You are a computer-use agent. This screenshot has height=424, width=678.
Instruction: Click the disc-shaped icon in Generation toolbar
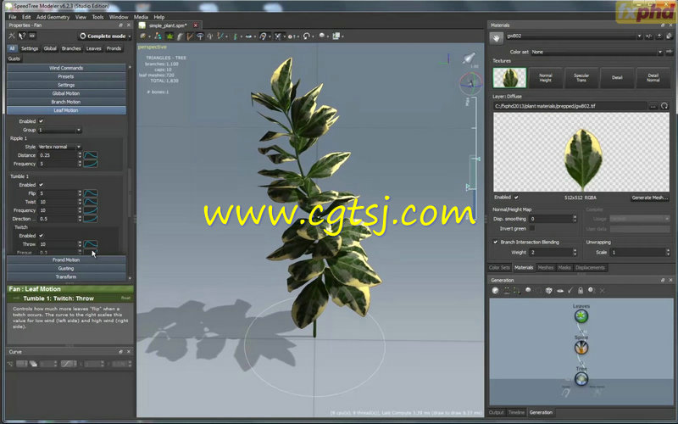click(560, 290)
